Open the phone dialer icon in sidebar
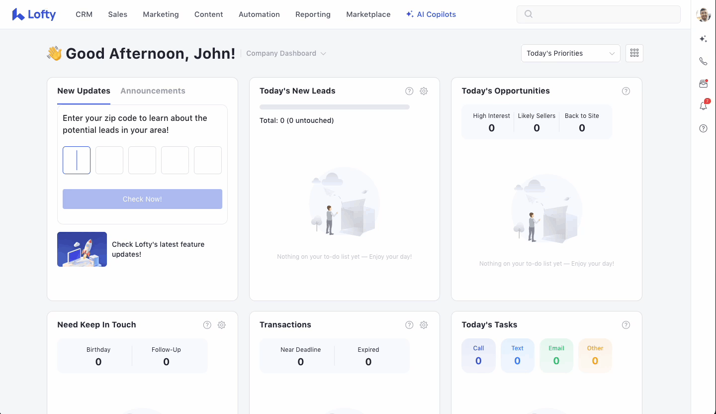 703,61
